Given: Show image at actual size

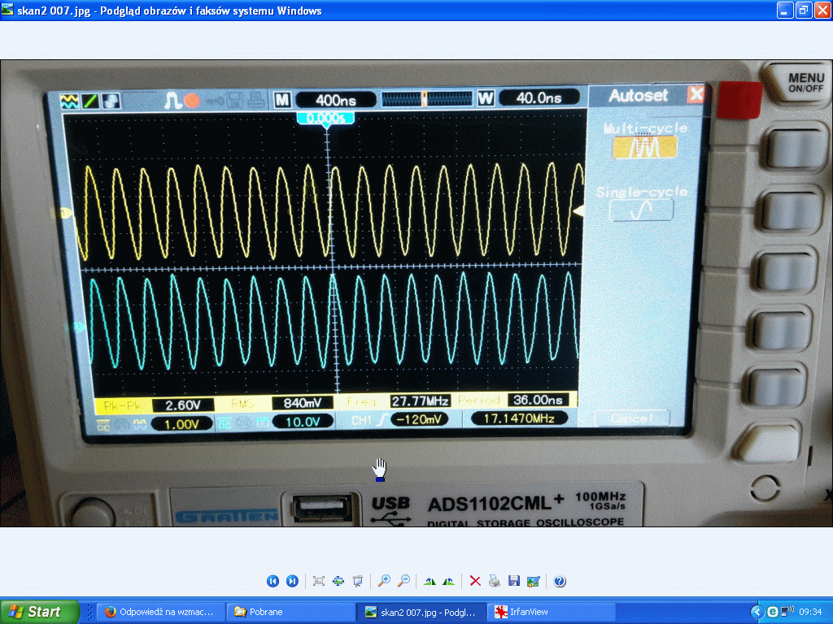Looking at the screenshot, I should [338, 581].
